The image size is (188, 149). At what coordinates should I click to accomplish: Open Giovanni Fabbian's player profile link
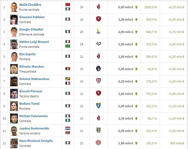[32, 17]
